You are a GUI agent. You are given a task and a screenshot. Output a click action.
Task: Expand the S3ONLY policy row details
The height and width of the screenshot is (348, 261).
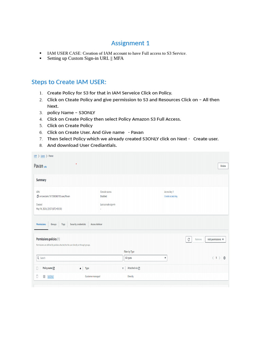[44, 277]
